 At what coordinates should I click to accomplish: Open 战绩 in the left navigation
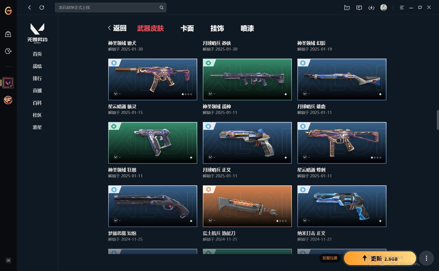[x=37, y=66]
